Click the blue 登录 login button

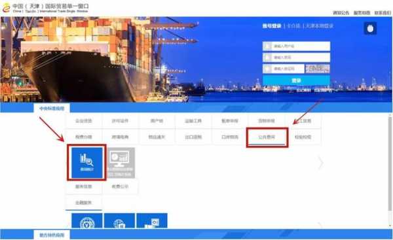(x=296, y=80)
